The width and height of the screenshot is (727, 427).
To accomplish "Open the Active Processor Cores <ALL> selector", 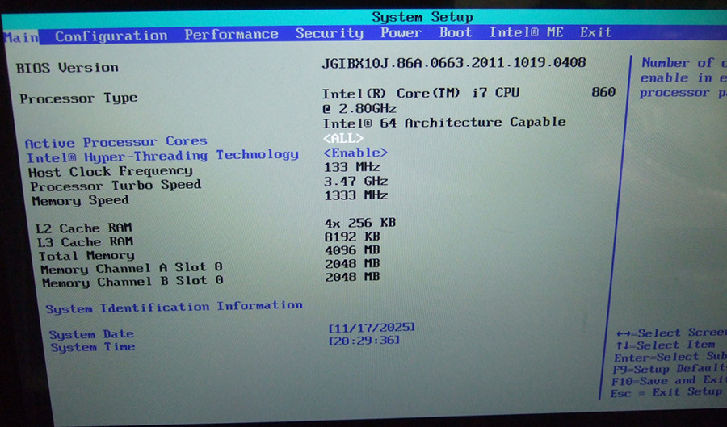I will pyautogui.click(x=343, y=138).
